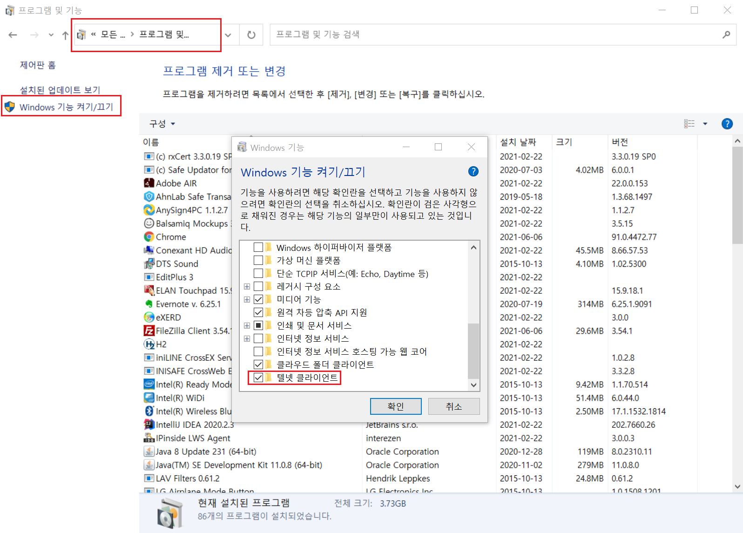Uncheck 원격 차등 압축 API 지원
Screen dimensions: 743x533
click(258, 312)
